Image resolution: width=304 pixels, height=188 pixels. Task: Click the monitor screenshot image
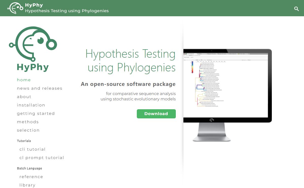coord(227,95)
